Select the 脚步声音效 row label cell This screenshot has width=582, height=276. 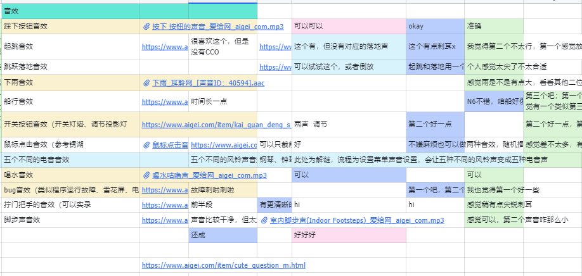click(x=70, y=220)
